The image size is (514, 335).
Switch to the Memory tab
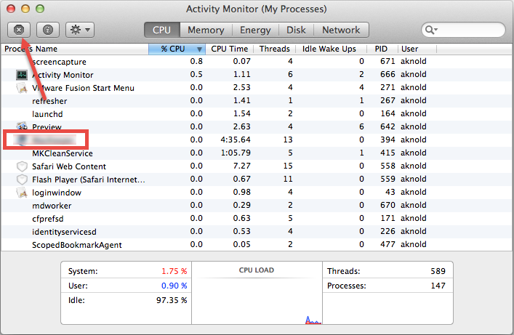tap(206, 30)
